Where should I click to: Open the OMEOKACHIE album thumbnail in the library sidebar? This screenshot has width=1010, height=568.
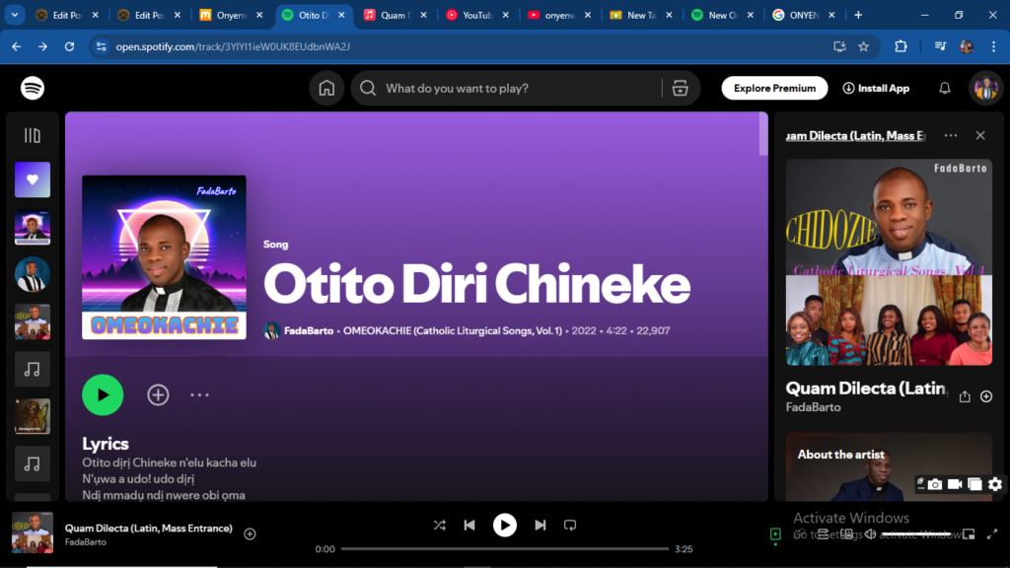[x=33, y=228]
